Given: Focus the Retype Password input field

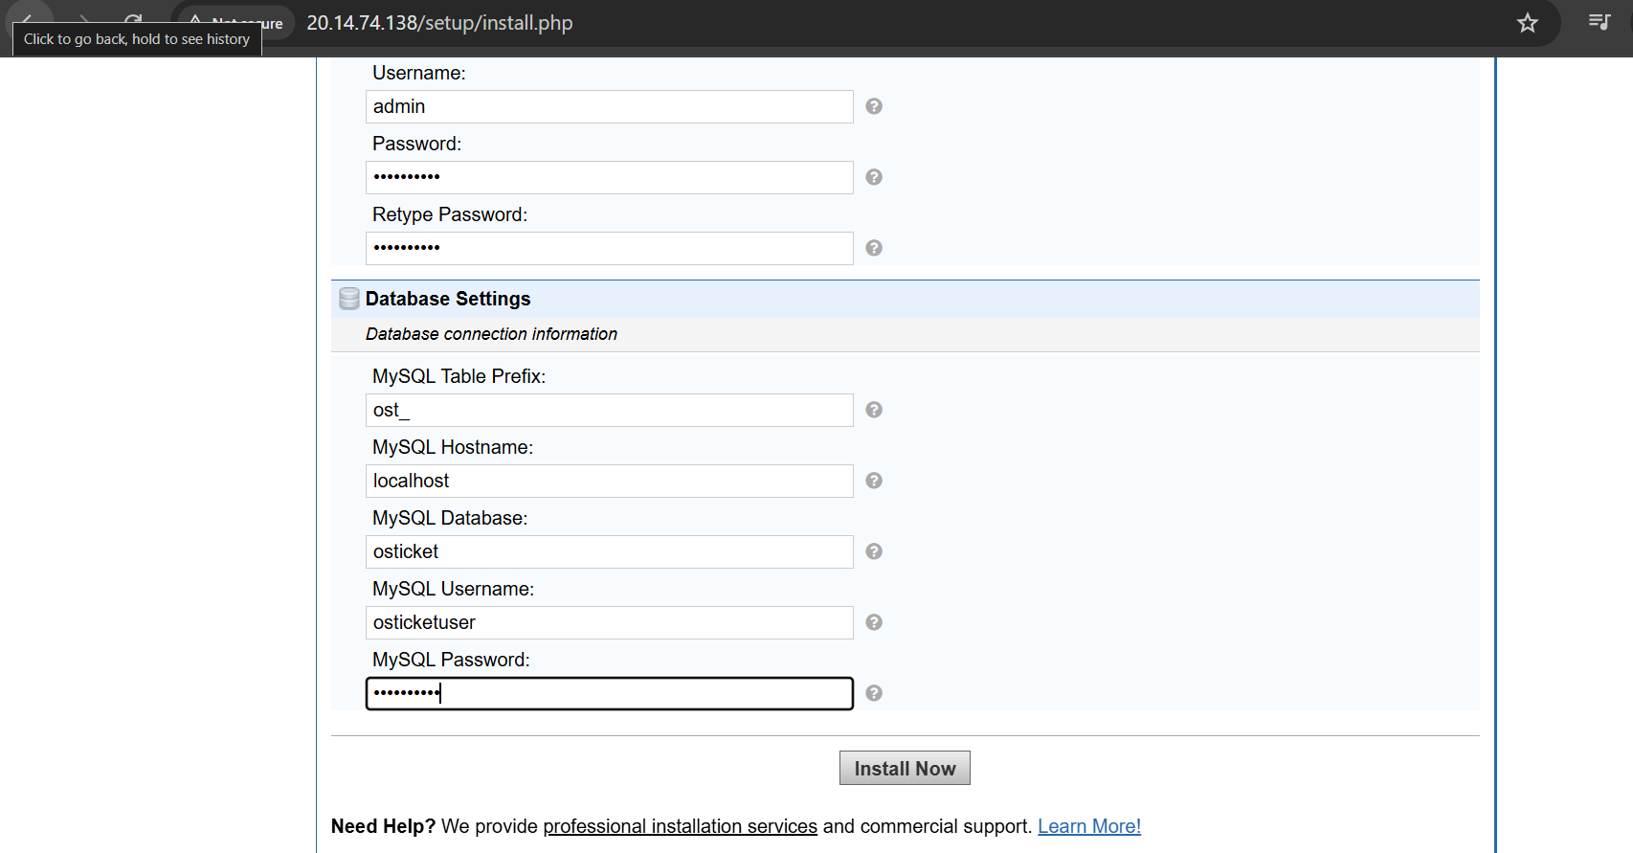Looking at the screenshot, I should coord(609,248).
